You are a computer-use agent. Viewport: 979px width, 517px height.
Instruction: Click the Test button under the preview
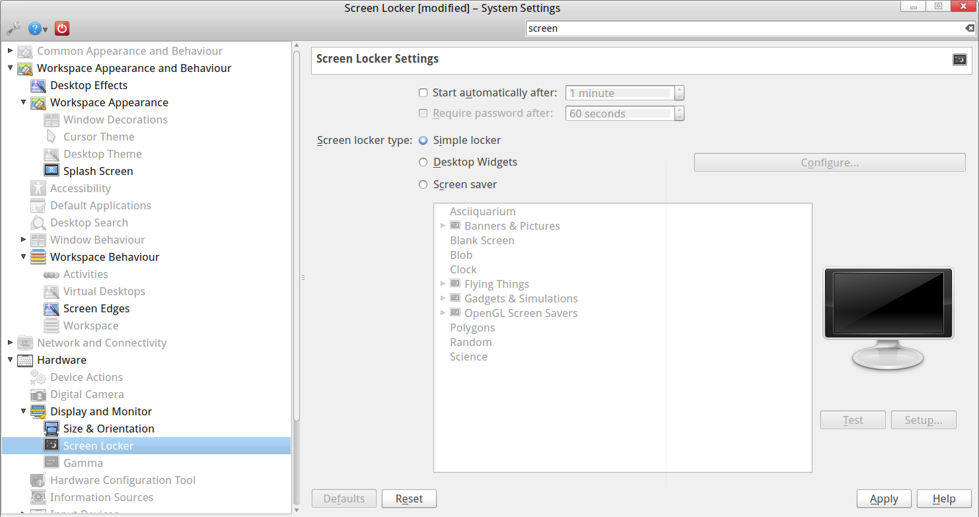[x=853, y=420]
